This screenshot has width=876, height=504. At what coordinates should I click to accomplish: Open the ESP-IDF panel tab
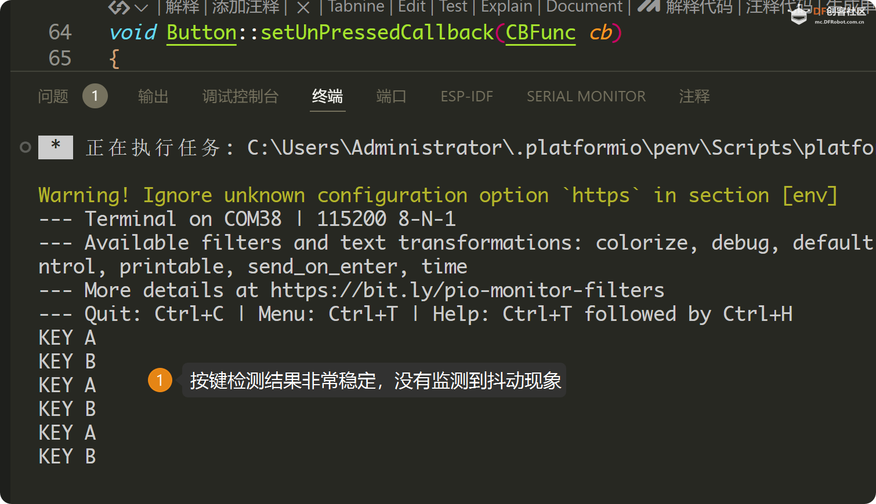click(x=466, y=96)
